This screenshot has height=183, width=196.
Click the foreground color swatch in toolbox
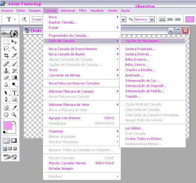pyautogui.click(x=7, y=125)
